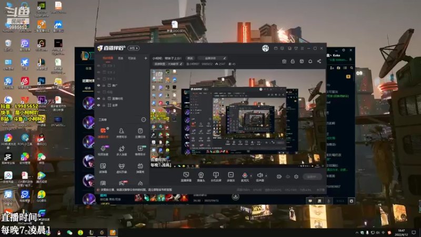The height and width of the screenshot is (237, 421).
Task: Open the 房管助手 tool
Action: pyautogui.click(x=122, y=133)
